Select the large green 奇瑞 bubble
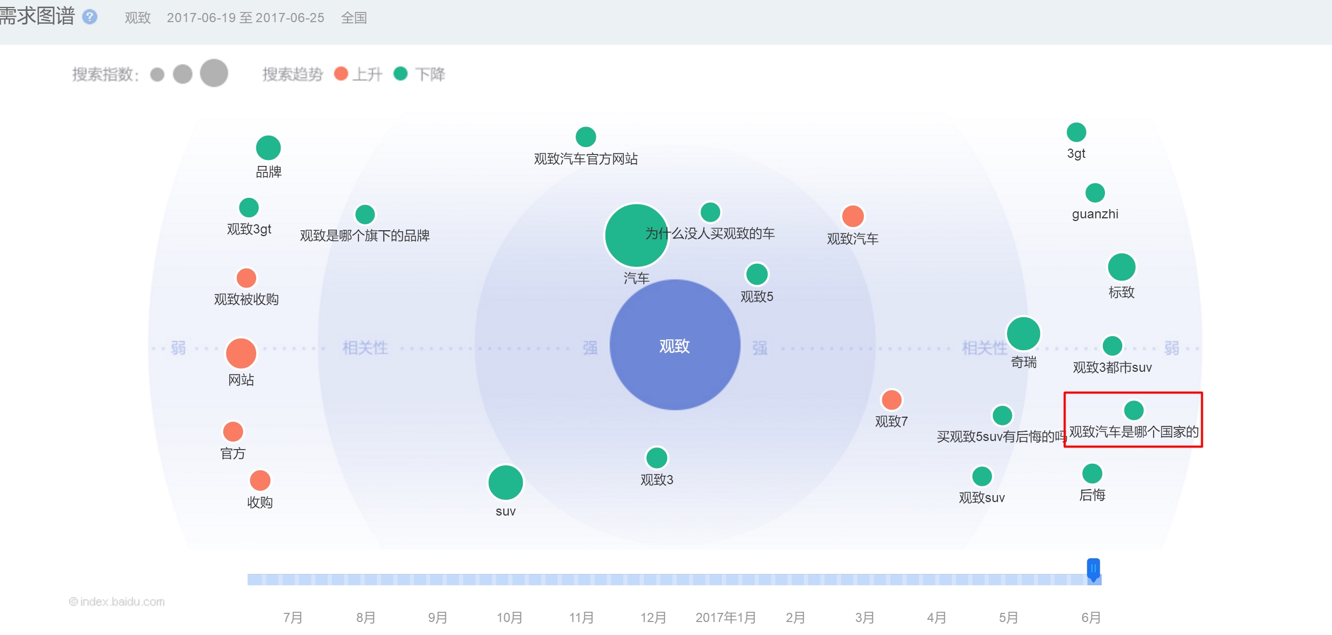Image resolution: width=1332 pixels, height=635 pixels. 1023,333
